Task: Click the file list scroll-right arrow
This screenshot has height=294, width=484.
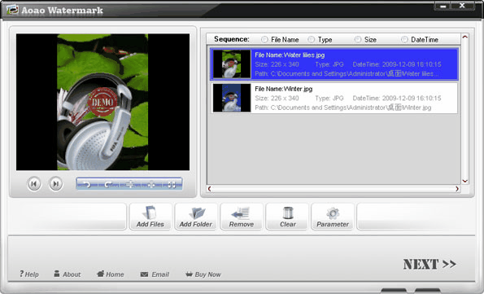Action: tap(457, 189)
